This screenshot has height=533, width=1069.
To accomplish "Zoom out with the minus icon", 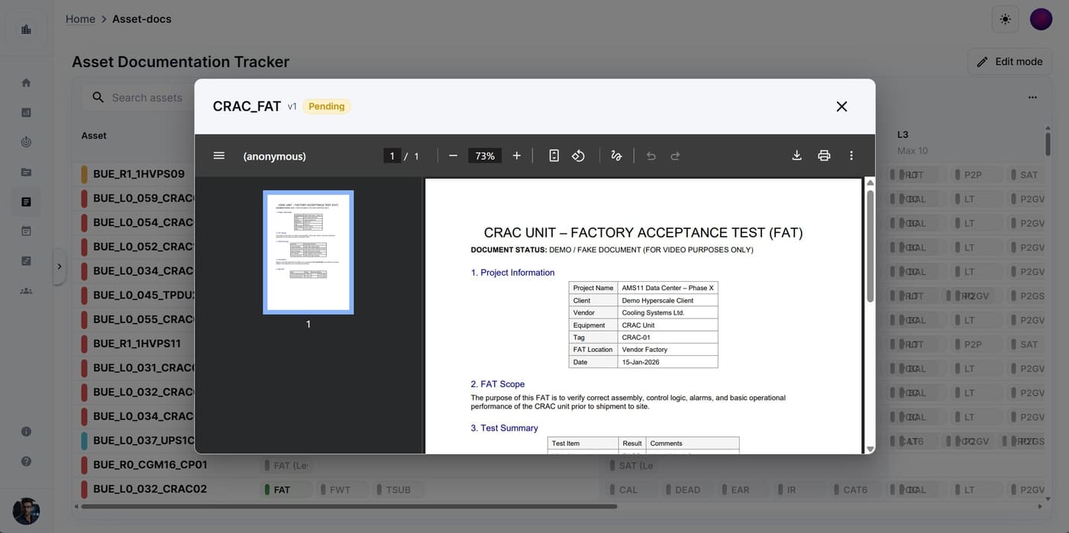I will (453, 156).
